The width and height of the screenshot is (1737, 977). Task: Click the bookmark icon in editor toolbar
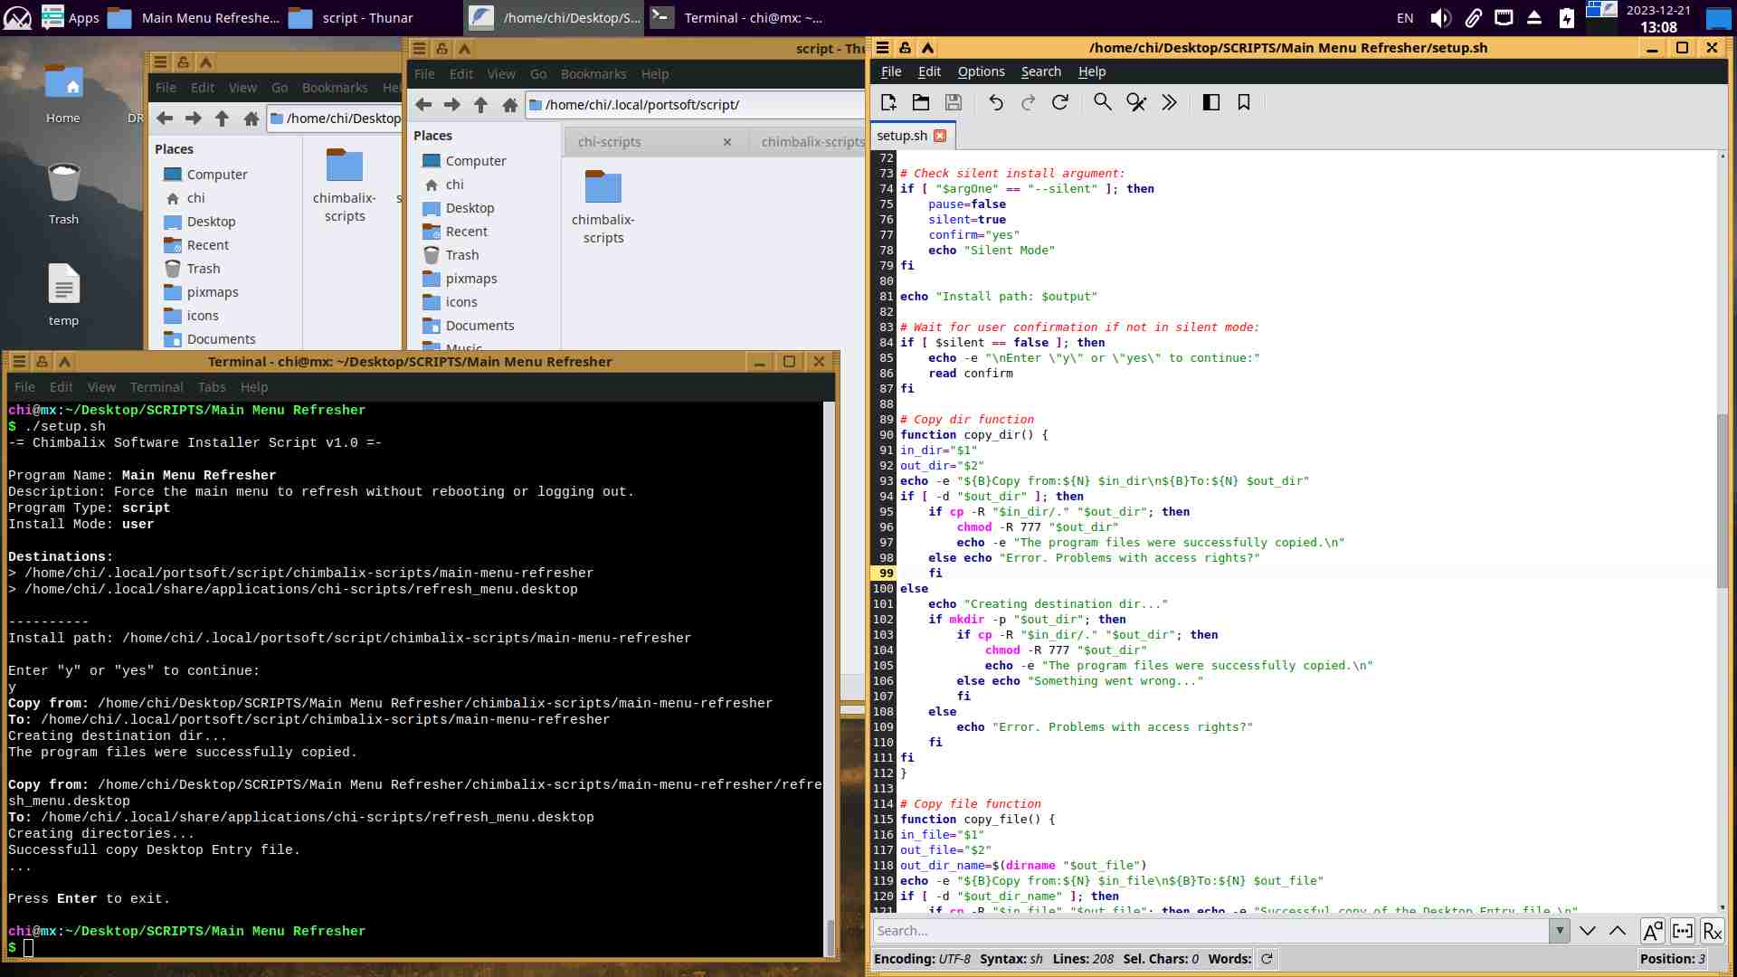point(1244,102)
